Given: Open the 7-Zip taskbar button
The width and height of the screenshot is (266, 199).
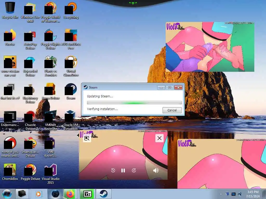Looking at the screenshot, I should [x=87, y=194].
